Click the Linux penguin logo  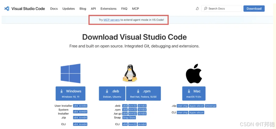pyautogui.click(x=129, y=73)
